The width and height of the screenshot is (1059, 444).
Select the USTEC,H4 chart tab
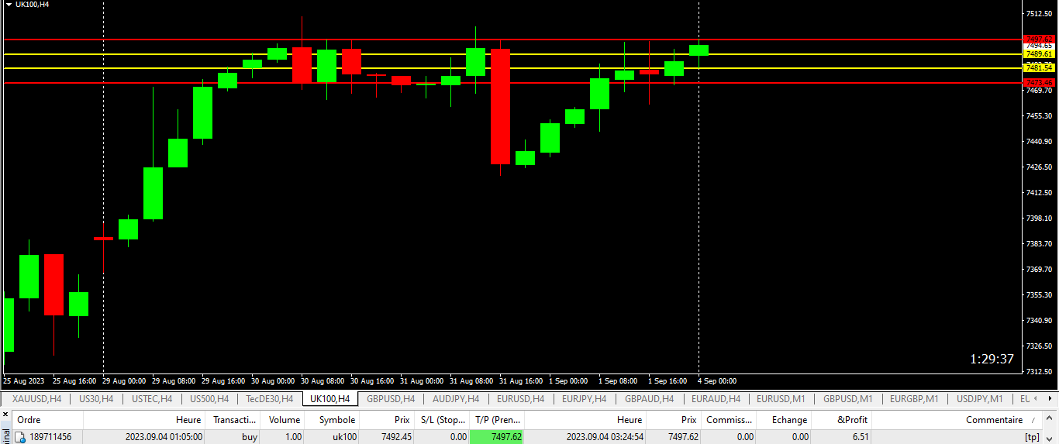[x=152, y=399]
